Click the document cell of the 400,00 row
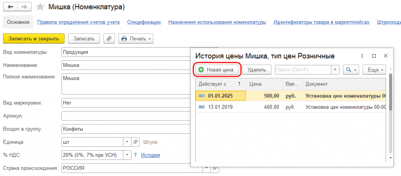Screen dimensions: 401x176 344,107
